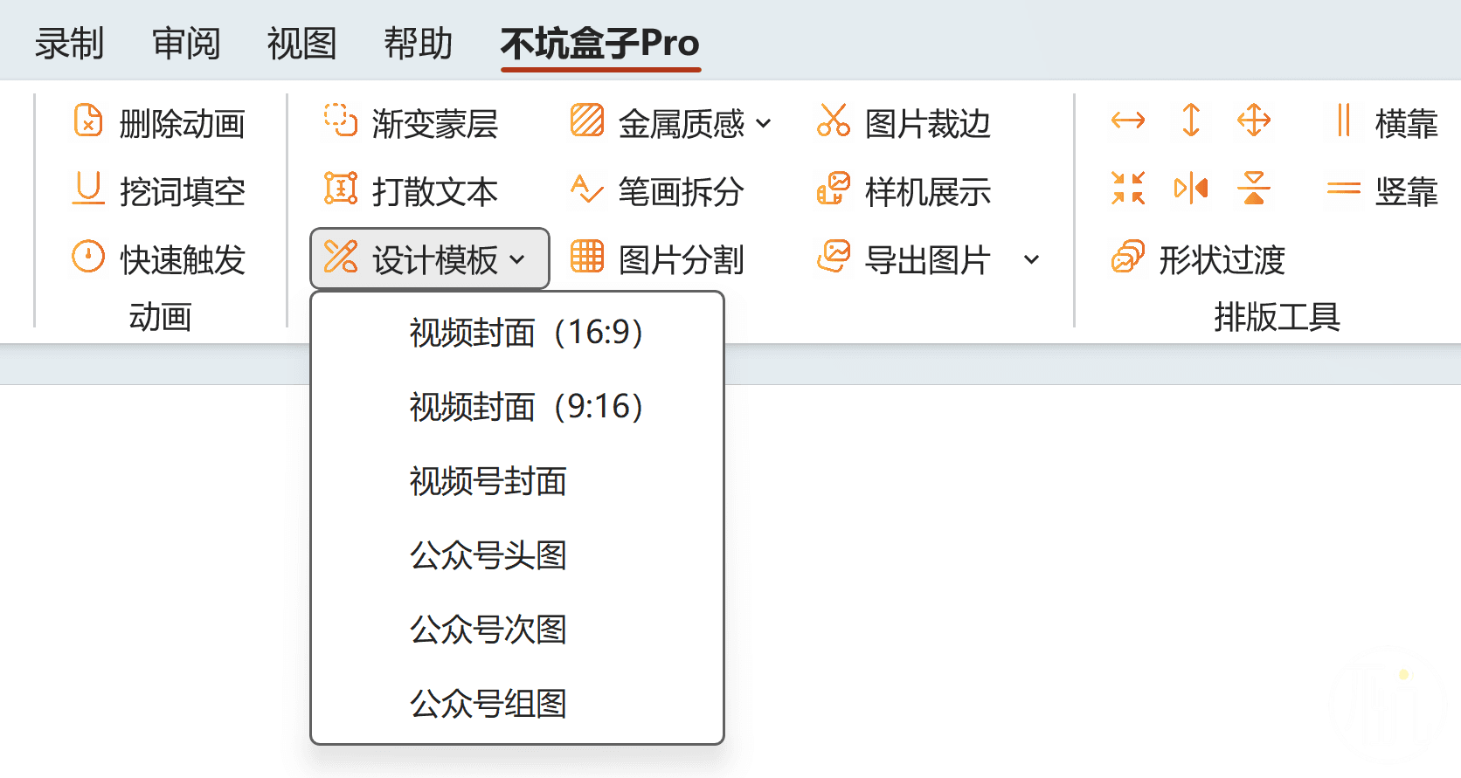Open the 设计模板 dropdown chevron

517,259
